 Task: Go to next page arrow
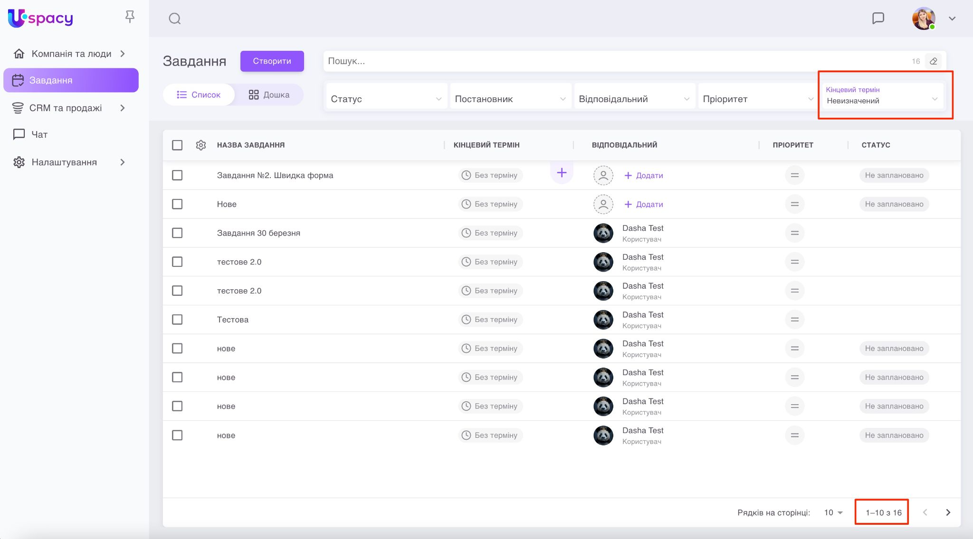(948, 512)
